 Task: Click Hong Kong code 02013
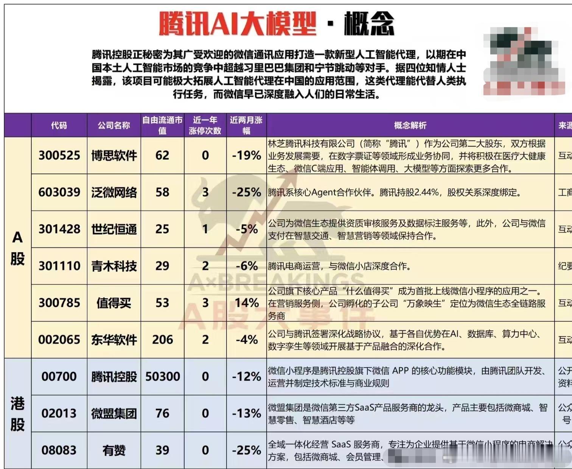click(59, 413)
